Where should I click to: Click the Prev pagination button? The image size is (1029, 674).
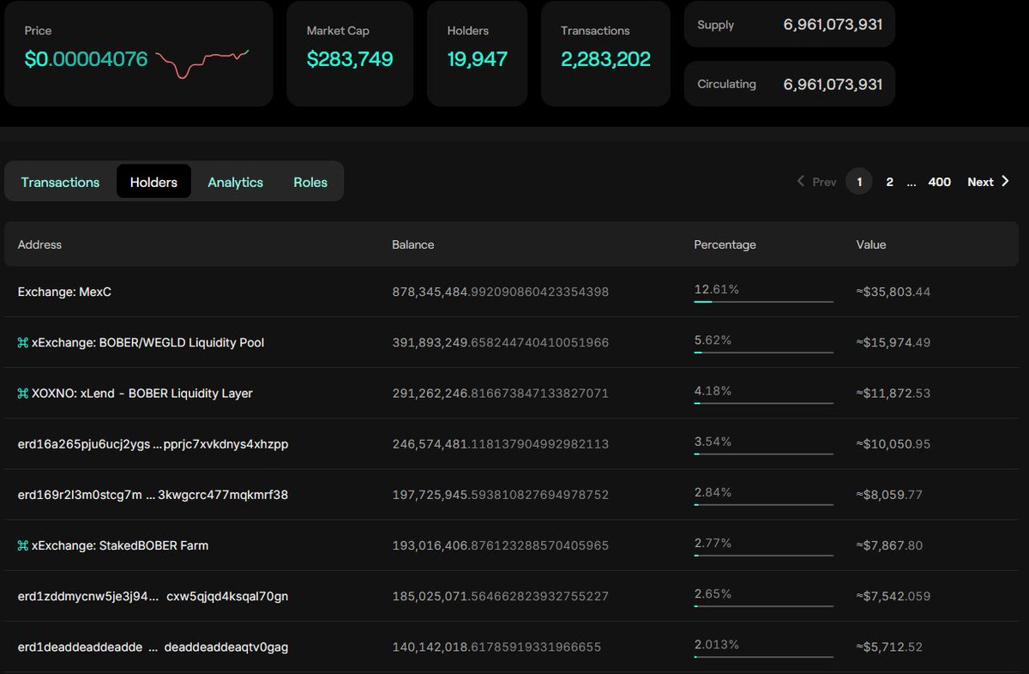tap(816, 182)
